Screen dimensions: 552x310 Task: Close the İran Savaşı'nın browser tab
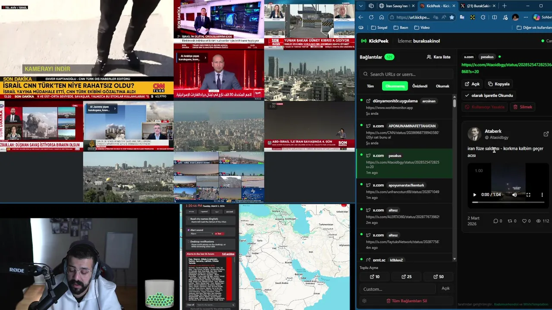413,6
